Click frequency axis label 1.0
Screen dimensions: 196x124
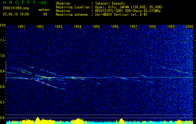[2, 56]
